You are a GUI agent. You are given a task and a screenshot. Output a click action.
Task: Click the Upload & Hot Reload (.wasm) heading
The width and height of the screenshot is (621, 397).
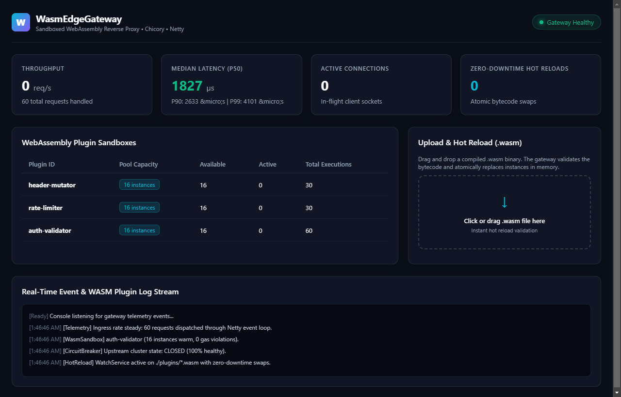tap(470, 142)
